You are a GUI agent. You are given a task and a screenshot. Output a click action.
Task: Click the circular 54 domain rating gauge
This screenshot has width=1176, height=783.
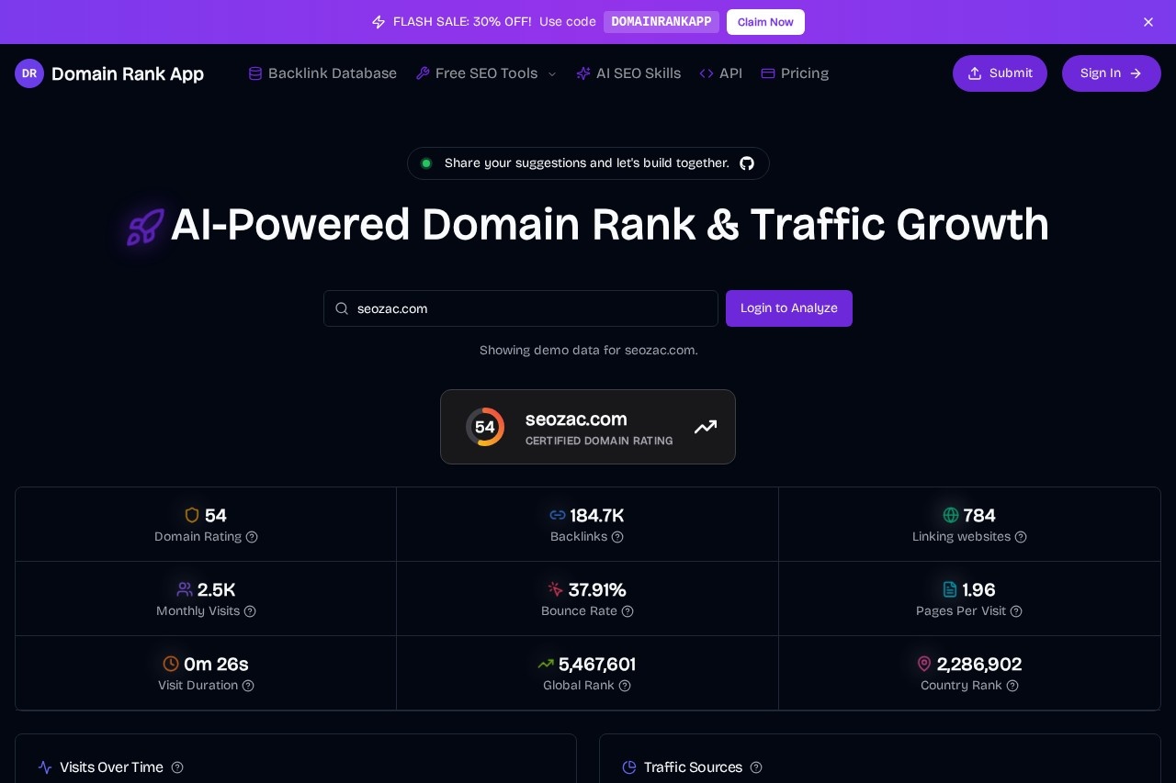coord(485,427)
